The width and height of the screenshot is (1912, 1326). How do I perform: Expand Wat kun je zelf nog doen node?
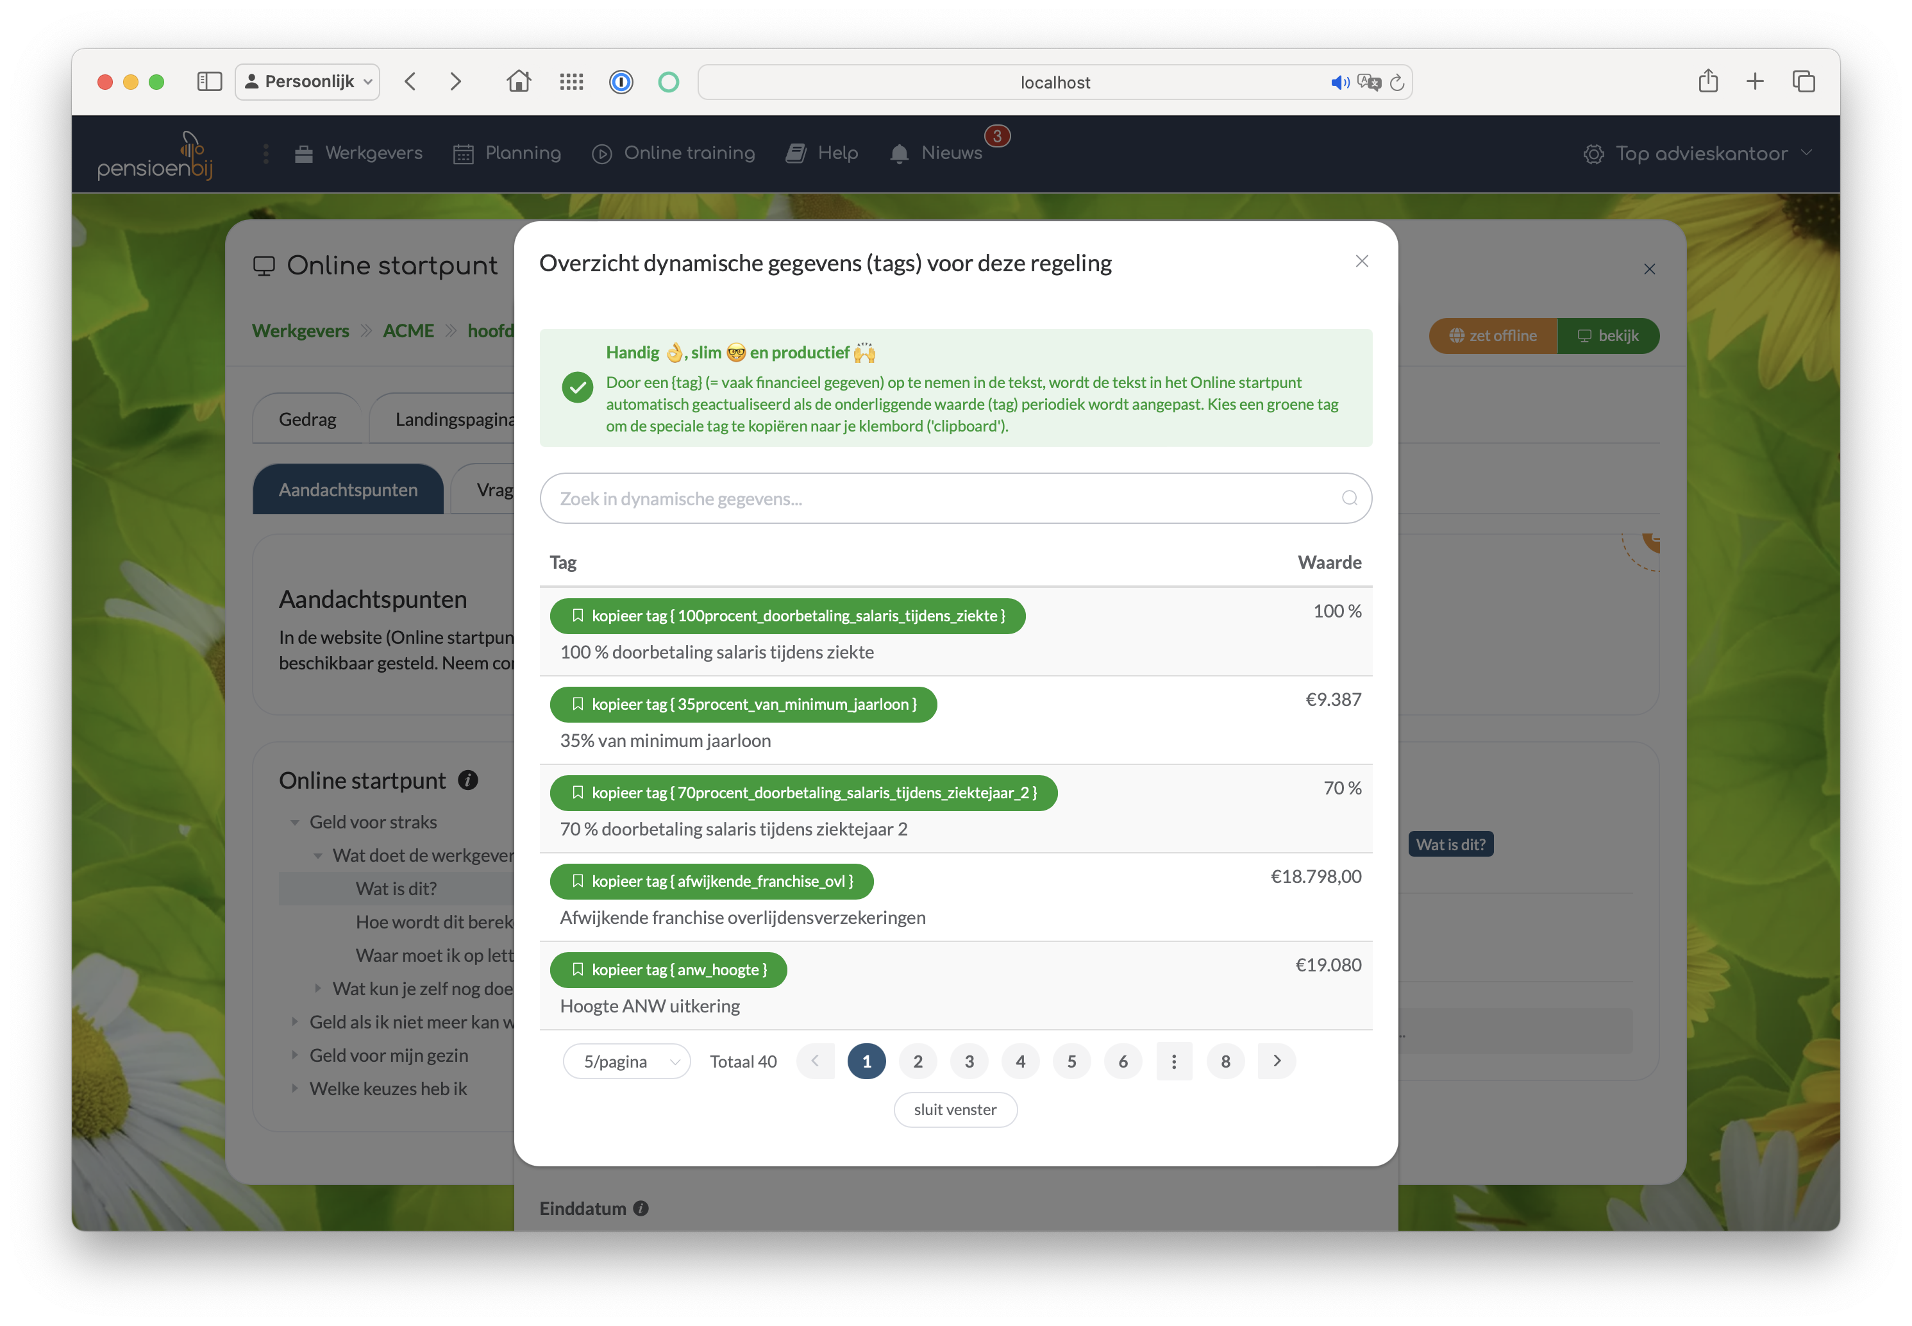point(318,989)
